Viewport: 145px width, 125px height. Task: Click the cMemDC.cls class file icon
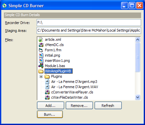(x=41, y=45)
